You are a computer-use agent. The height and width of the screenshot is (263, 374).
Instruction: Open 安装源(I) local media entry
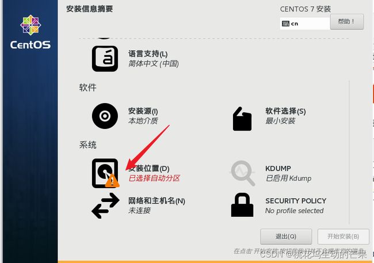tap(143, 116)
